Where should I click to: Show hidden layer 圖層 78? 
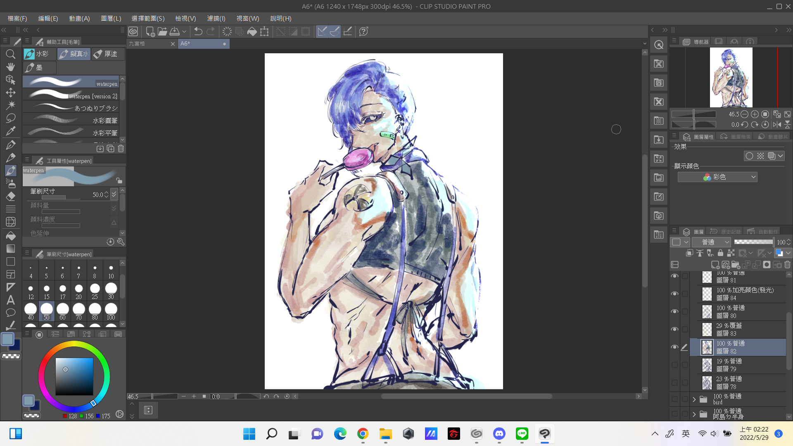tap(675, 382)
